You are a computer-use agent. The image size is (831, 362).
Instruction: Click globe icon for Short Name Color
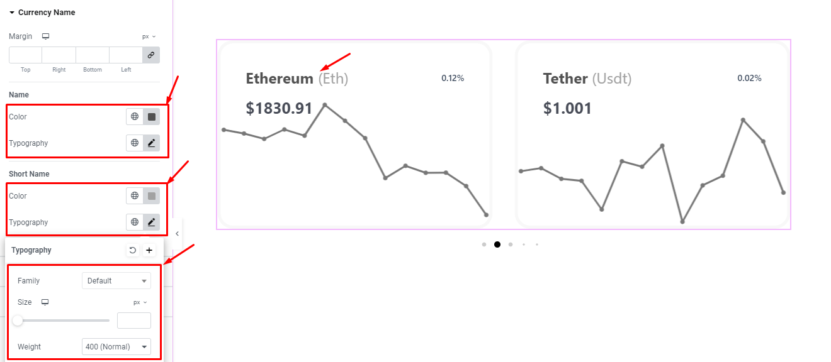pos(135,196)
